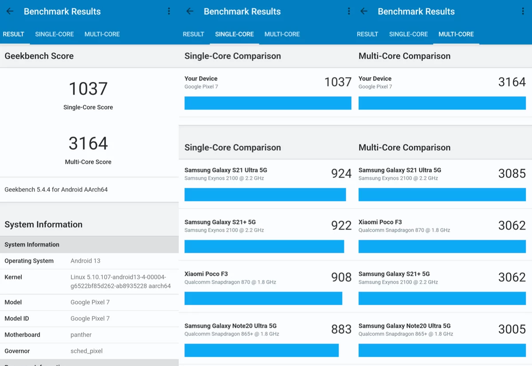Tap the grey System Information subheader
Screen dimensions: 532x366
tap(89, 245)
